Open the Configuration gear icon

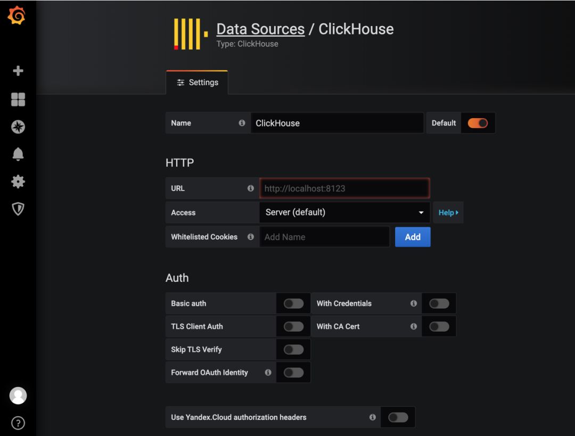tap(18, 182)
